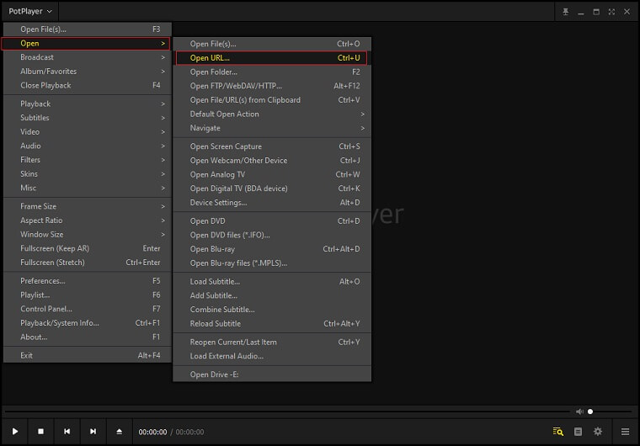Expand Default Open Action submenu
This screenshot has height=446, width=640.
point(272,114)
